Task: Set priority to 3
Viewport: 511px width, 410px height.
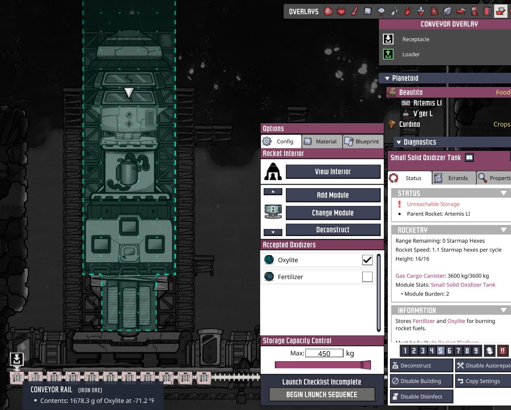Action: pyautogui.click(x=423, y=351)
